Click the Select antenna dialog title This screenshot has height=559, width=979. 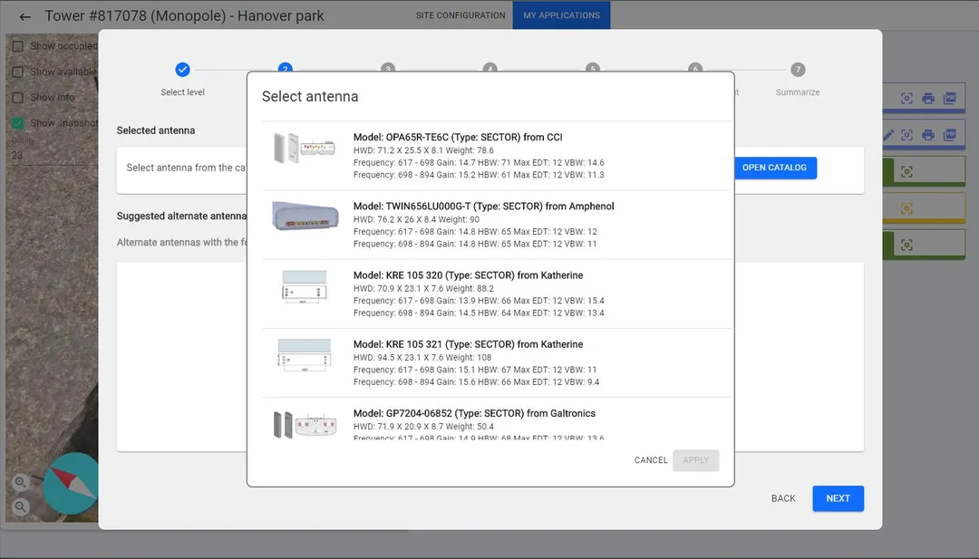310,97
